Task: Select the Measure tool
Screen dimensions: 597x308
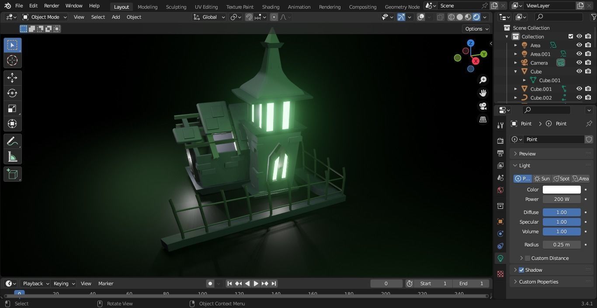Action: point(12,157)
